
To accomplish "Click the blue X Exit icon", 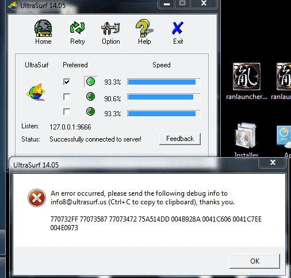I will click(178, 28).
